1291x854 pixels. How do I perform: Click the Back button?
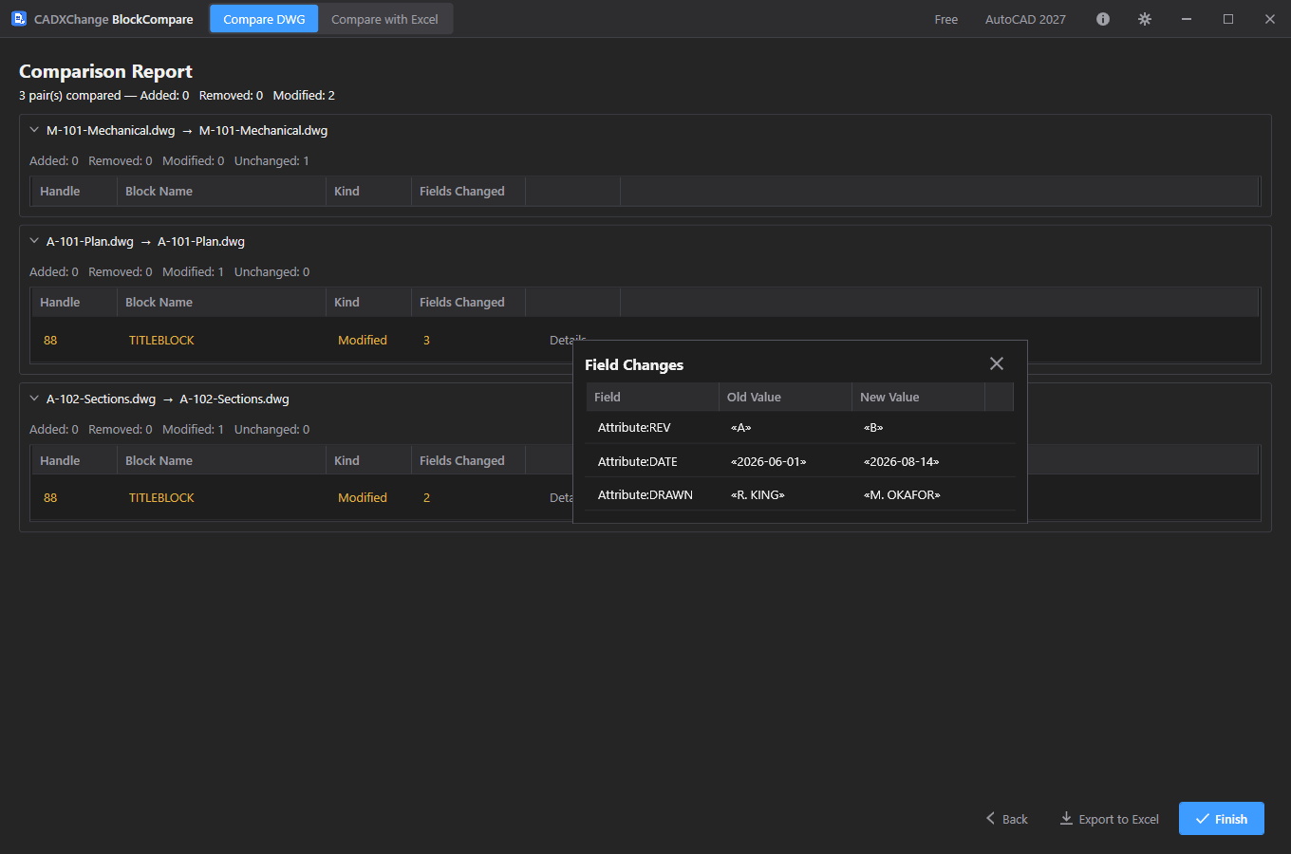coord(1006,819)
